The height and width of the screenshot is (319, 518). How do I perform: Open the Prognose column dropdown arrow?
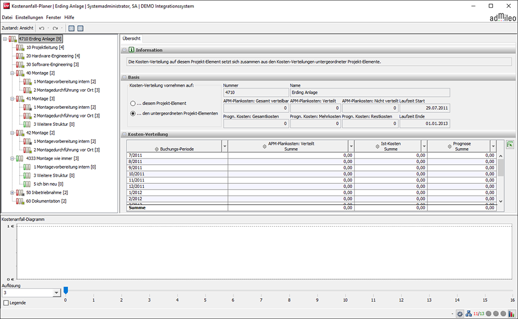click(x=493, y=146)
